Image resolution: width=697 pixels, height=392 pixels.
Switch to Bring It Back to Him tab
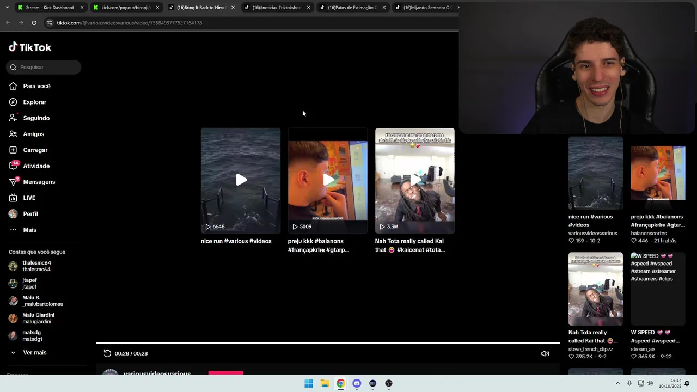201,8
